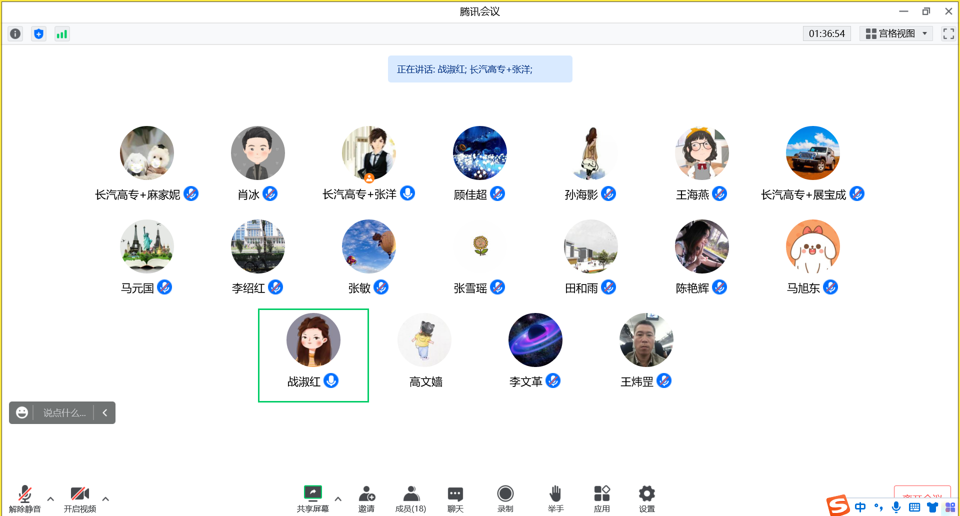960x516 pixels.
Task: Open the 邀请 invite button
Action: [x=366, y=499]
